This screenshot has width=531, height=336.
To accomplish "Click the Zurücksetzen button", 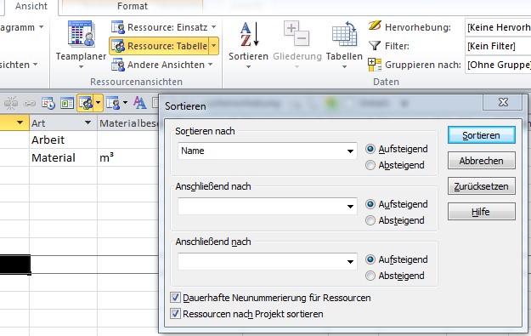I will [481, 186].
